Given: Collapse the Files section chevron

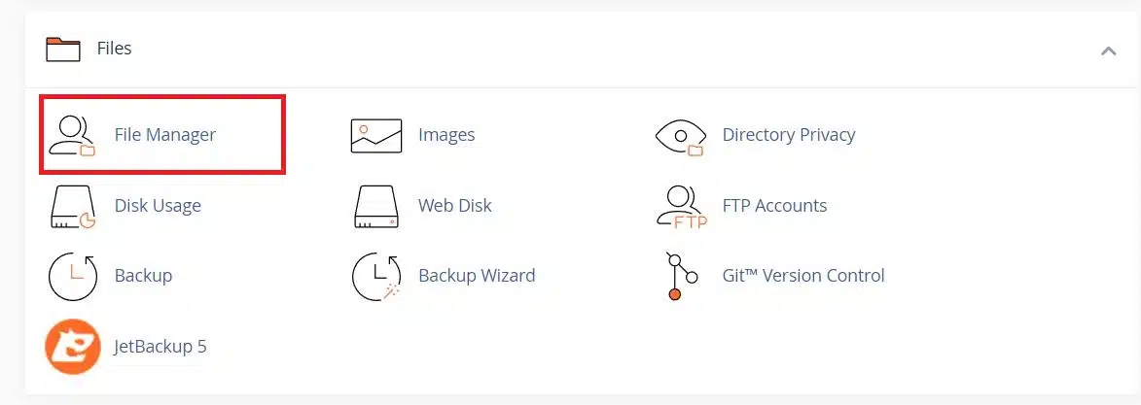Looking at the screenshot, I should 1108,51.
